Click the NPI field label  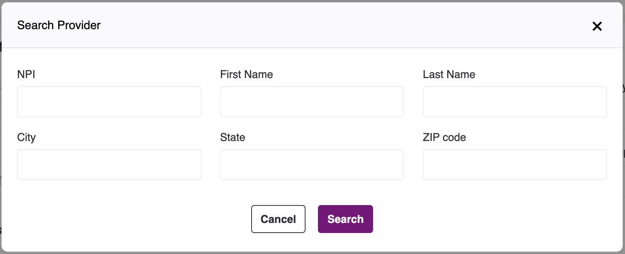[26, 74]
